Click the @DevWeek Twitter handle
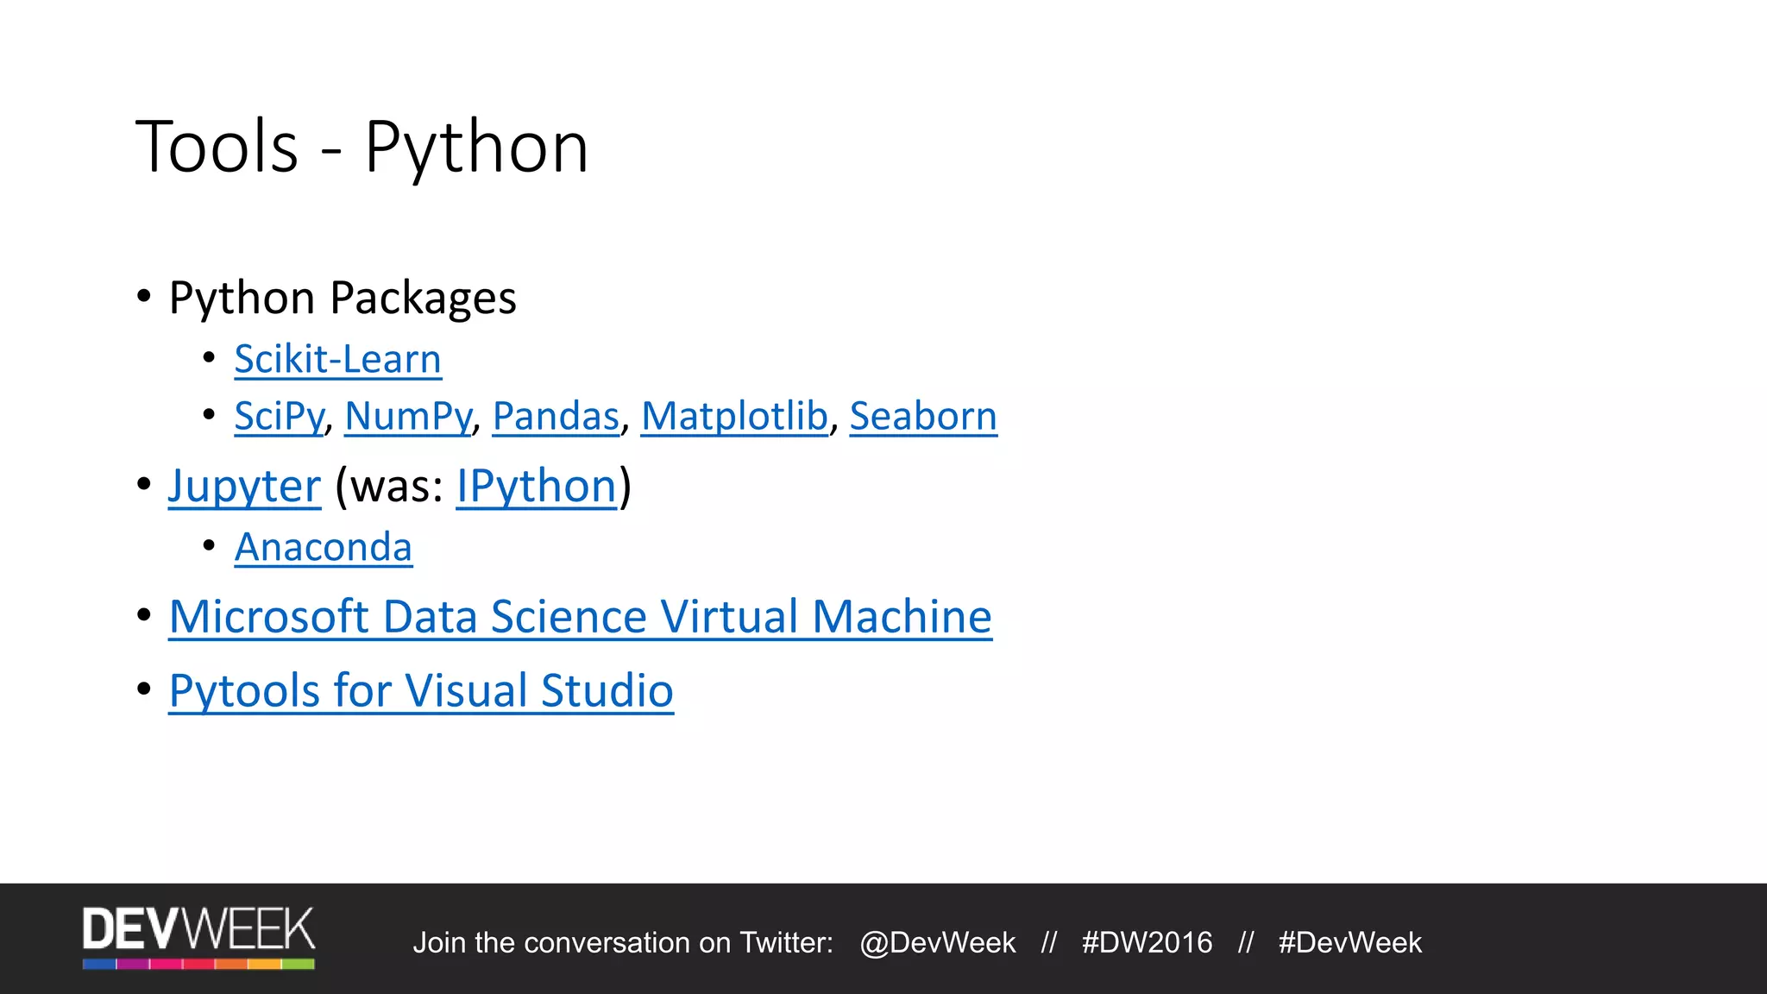The height and width of the screenshot is (994, 1767). coord(937,942)
